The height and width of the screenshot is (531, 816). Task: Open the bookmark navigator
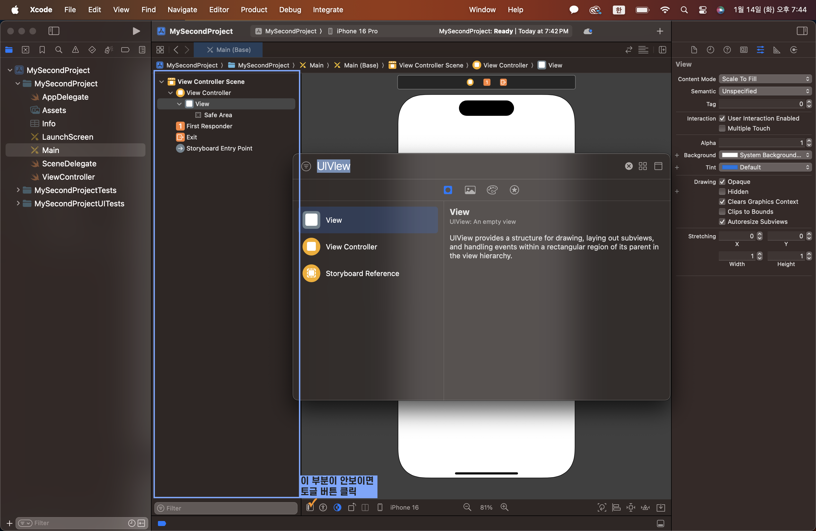coord(42,50)
